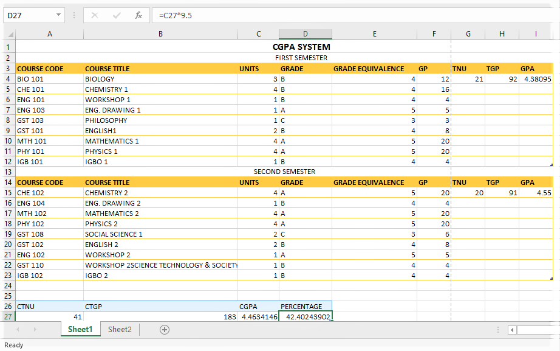The height and width of the screenshot is (351, 560).
Task: Select cell containing CHEMISTRY 1
Action: click(x=160, y=89)
